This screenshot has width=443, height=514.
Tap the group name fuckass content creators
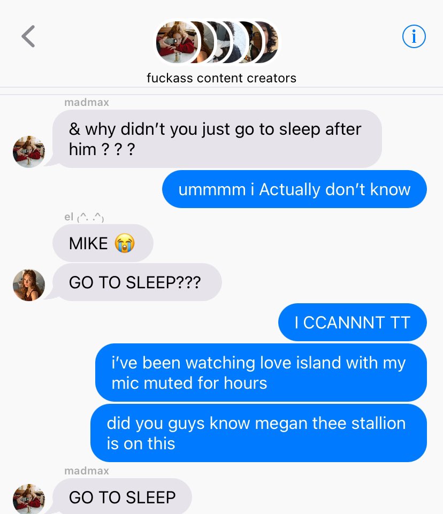[222, 78]
